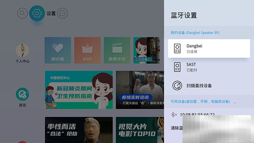This screenshot has height=143, width=254.
Task: Click 已连接 status under Dangbei
Action: pos(192,52)
